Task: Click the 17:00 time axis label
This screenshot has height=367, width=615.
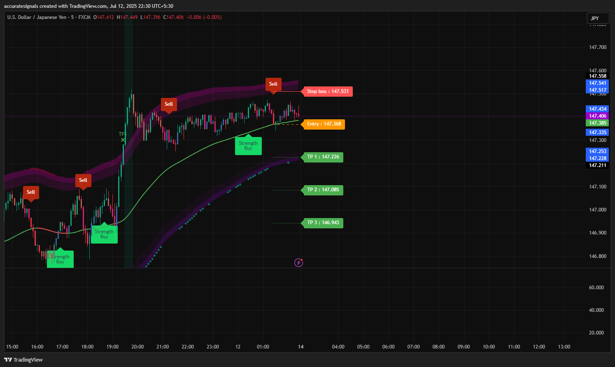Action: click(x=63, y=347)
